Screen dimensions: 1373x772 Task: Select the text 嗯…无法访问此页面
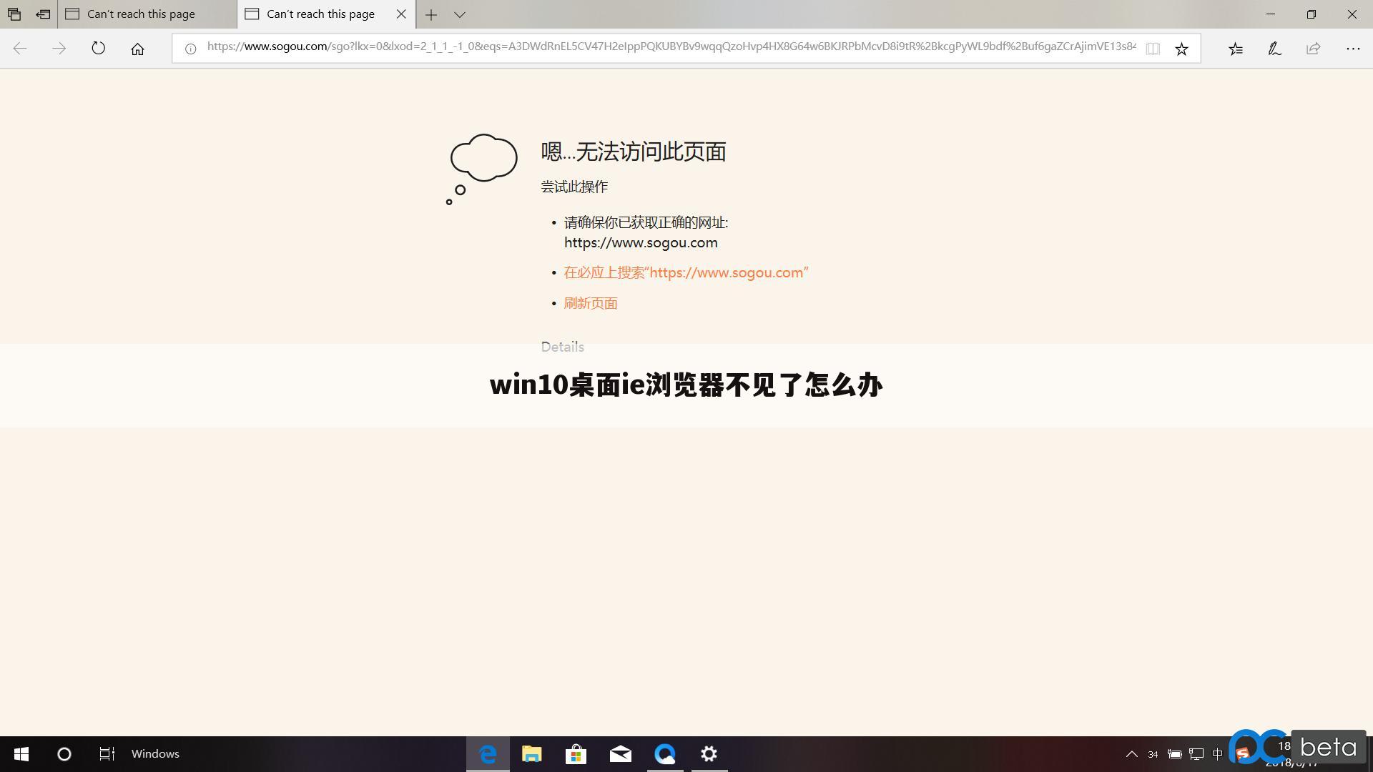tap(634, 152)
